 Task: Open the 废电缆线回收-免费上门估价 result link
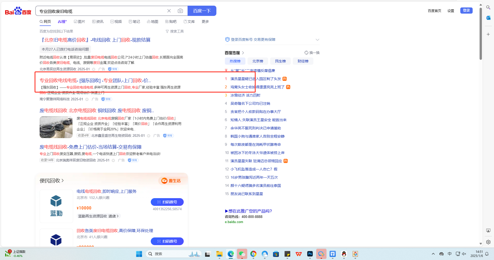pyautogui.click(x=90, y=147)
